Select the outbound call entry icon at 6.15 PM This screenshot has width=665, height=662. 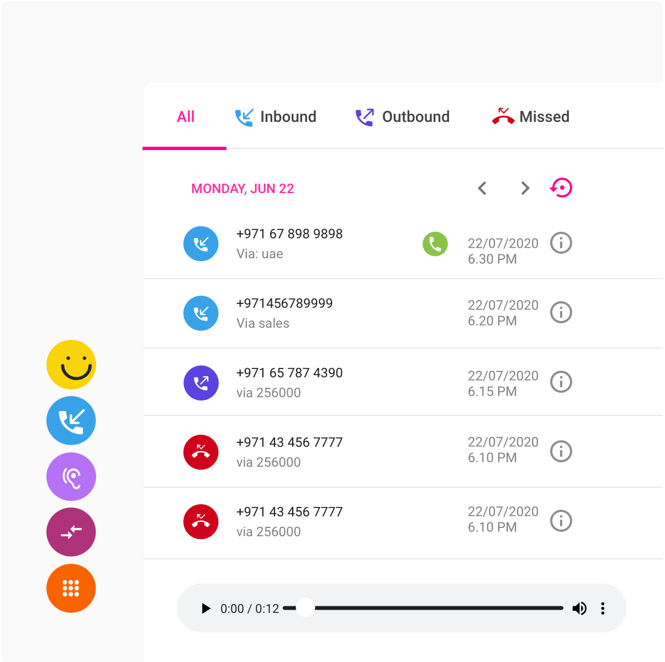[201, 383]
